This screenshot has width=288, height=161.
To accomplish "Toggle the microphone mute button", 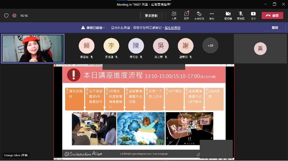I will coord(240,15).
